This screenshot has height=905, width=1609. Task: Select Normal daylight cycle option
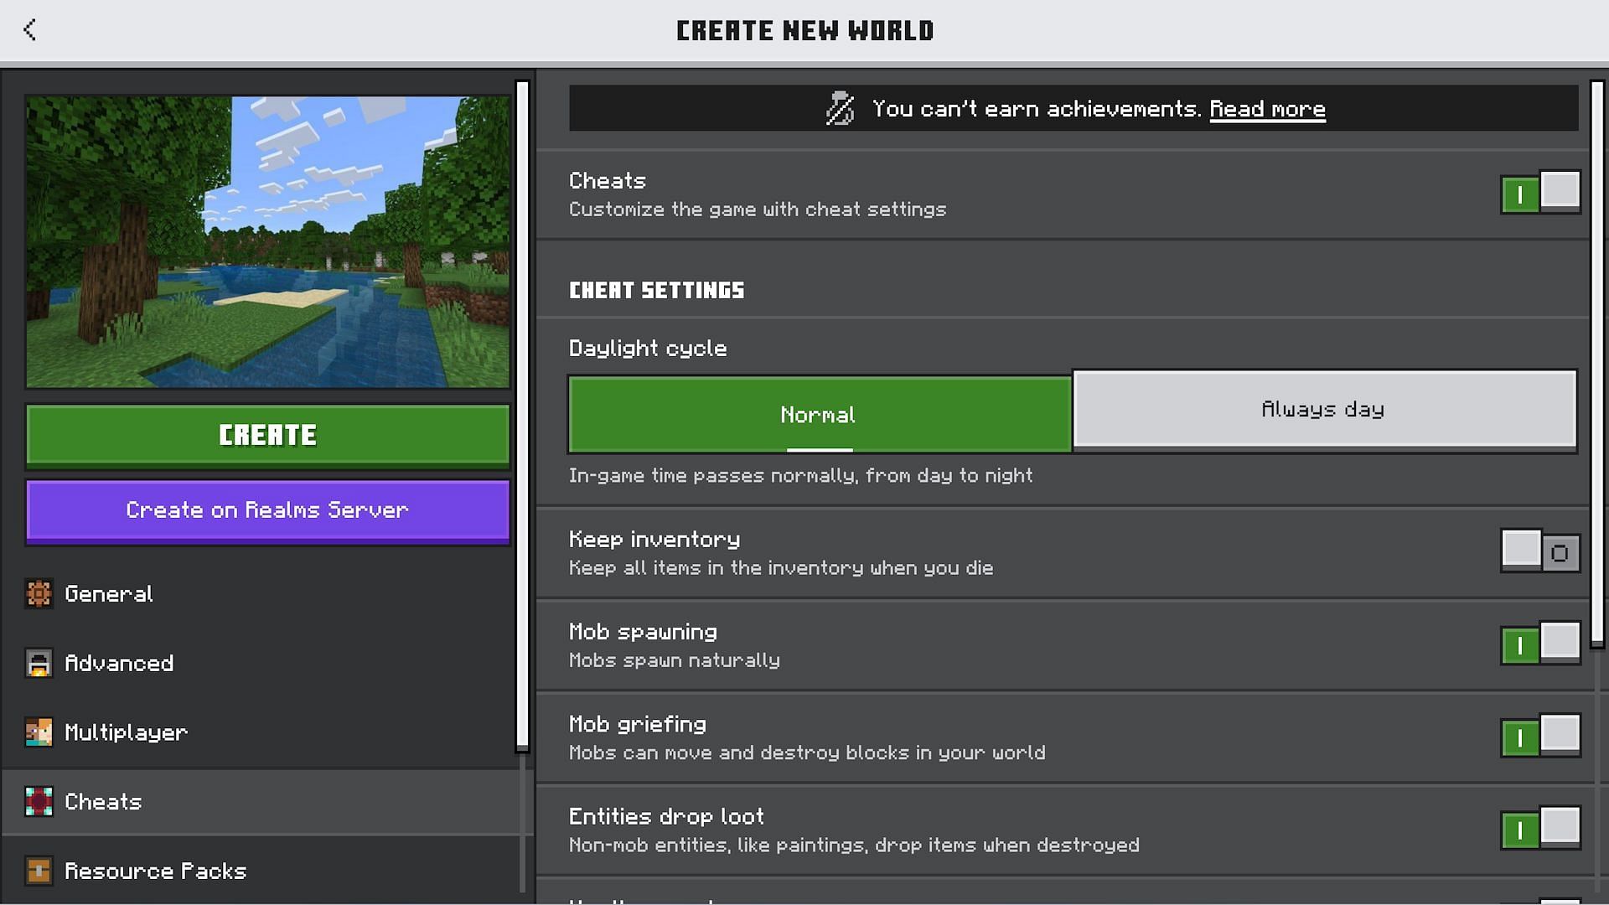820,415
